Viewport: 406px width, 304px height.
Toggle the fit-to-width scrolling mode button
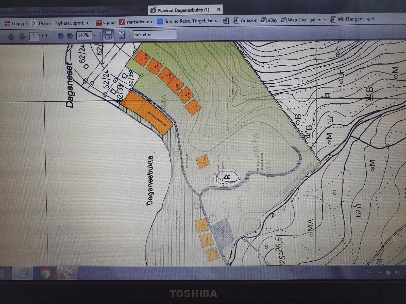pos(108,35)
